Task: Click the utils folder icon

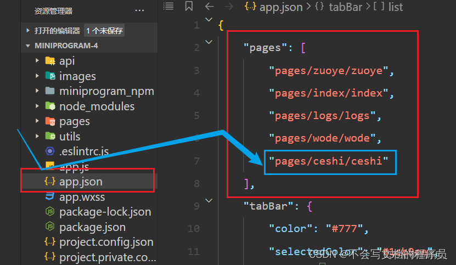Action: tap(50, 136)
